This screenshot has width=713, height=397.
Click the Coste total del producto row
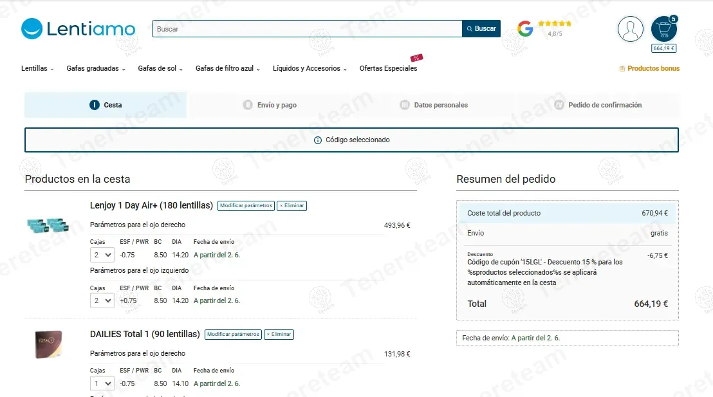click(x=568, y=213)
